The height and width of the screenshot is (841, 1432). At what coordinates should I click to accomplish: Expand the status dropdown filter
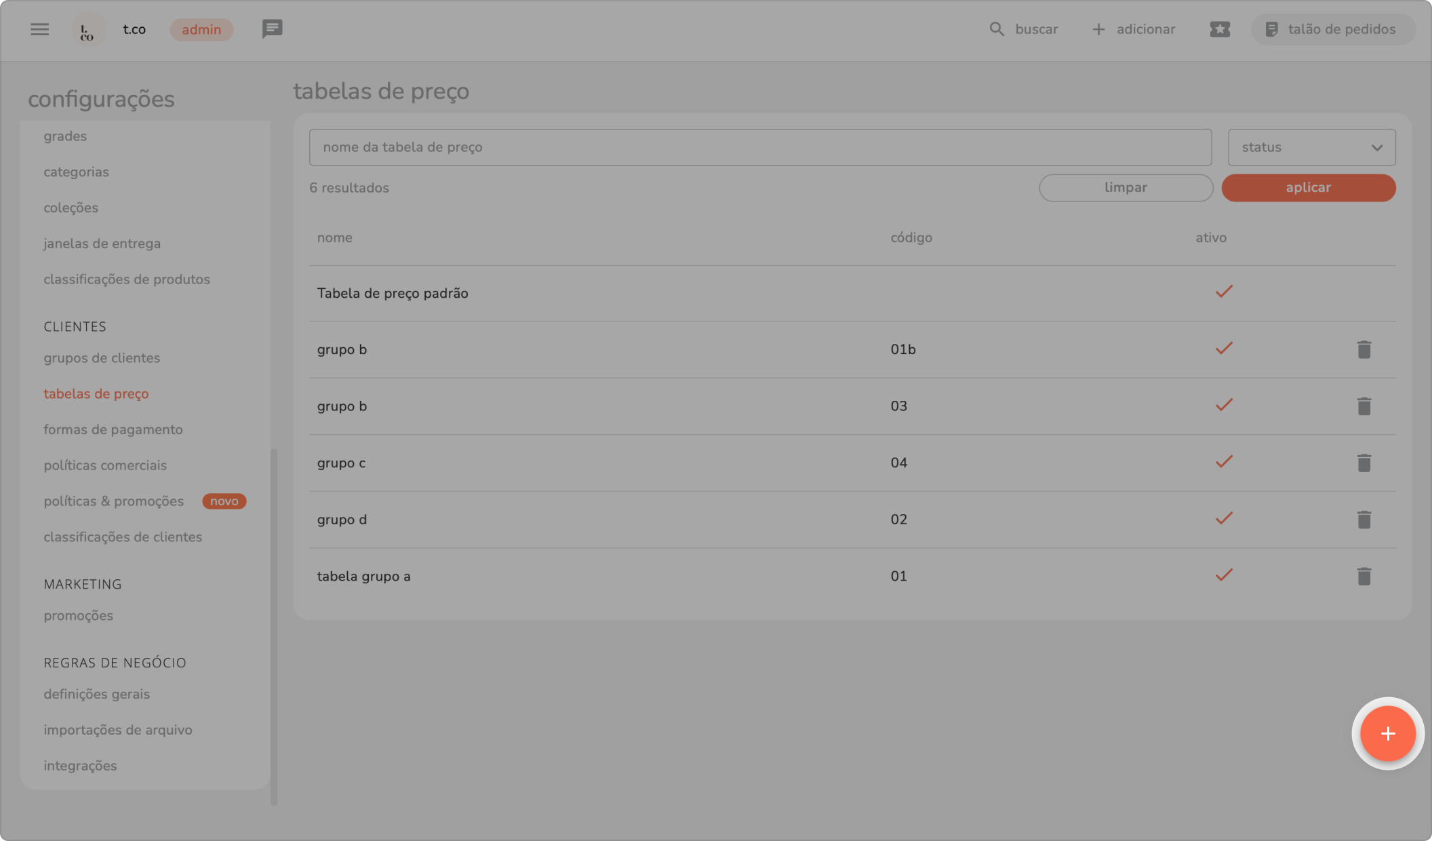tap(1311, 147)
